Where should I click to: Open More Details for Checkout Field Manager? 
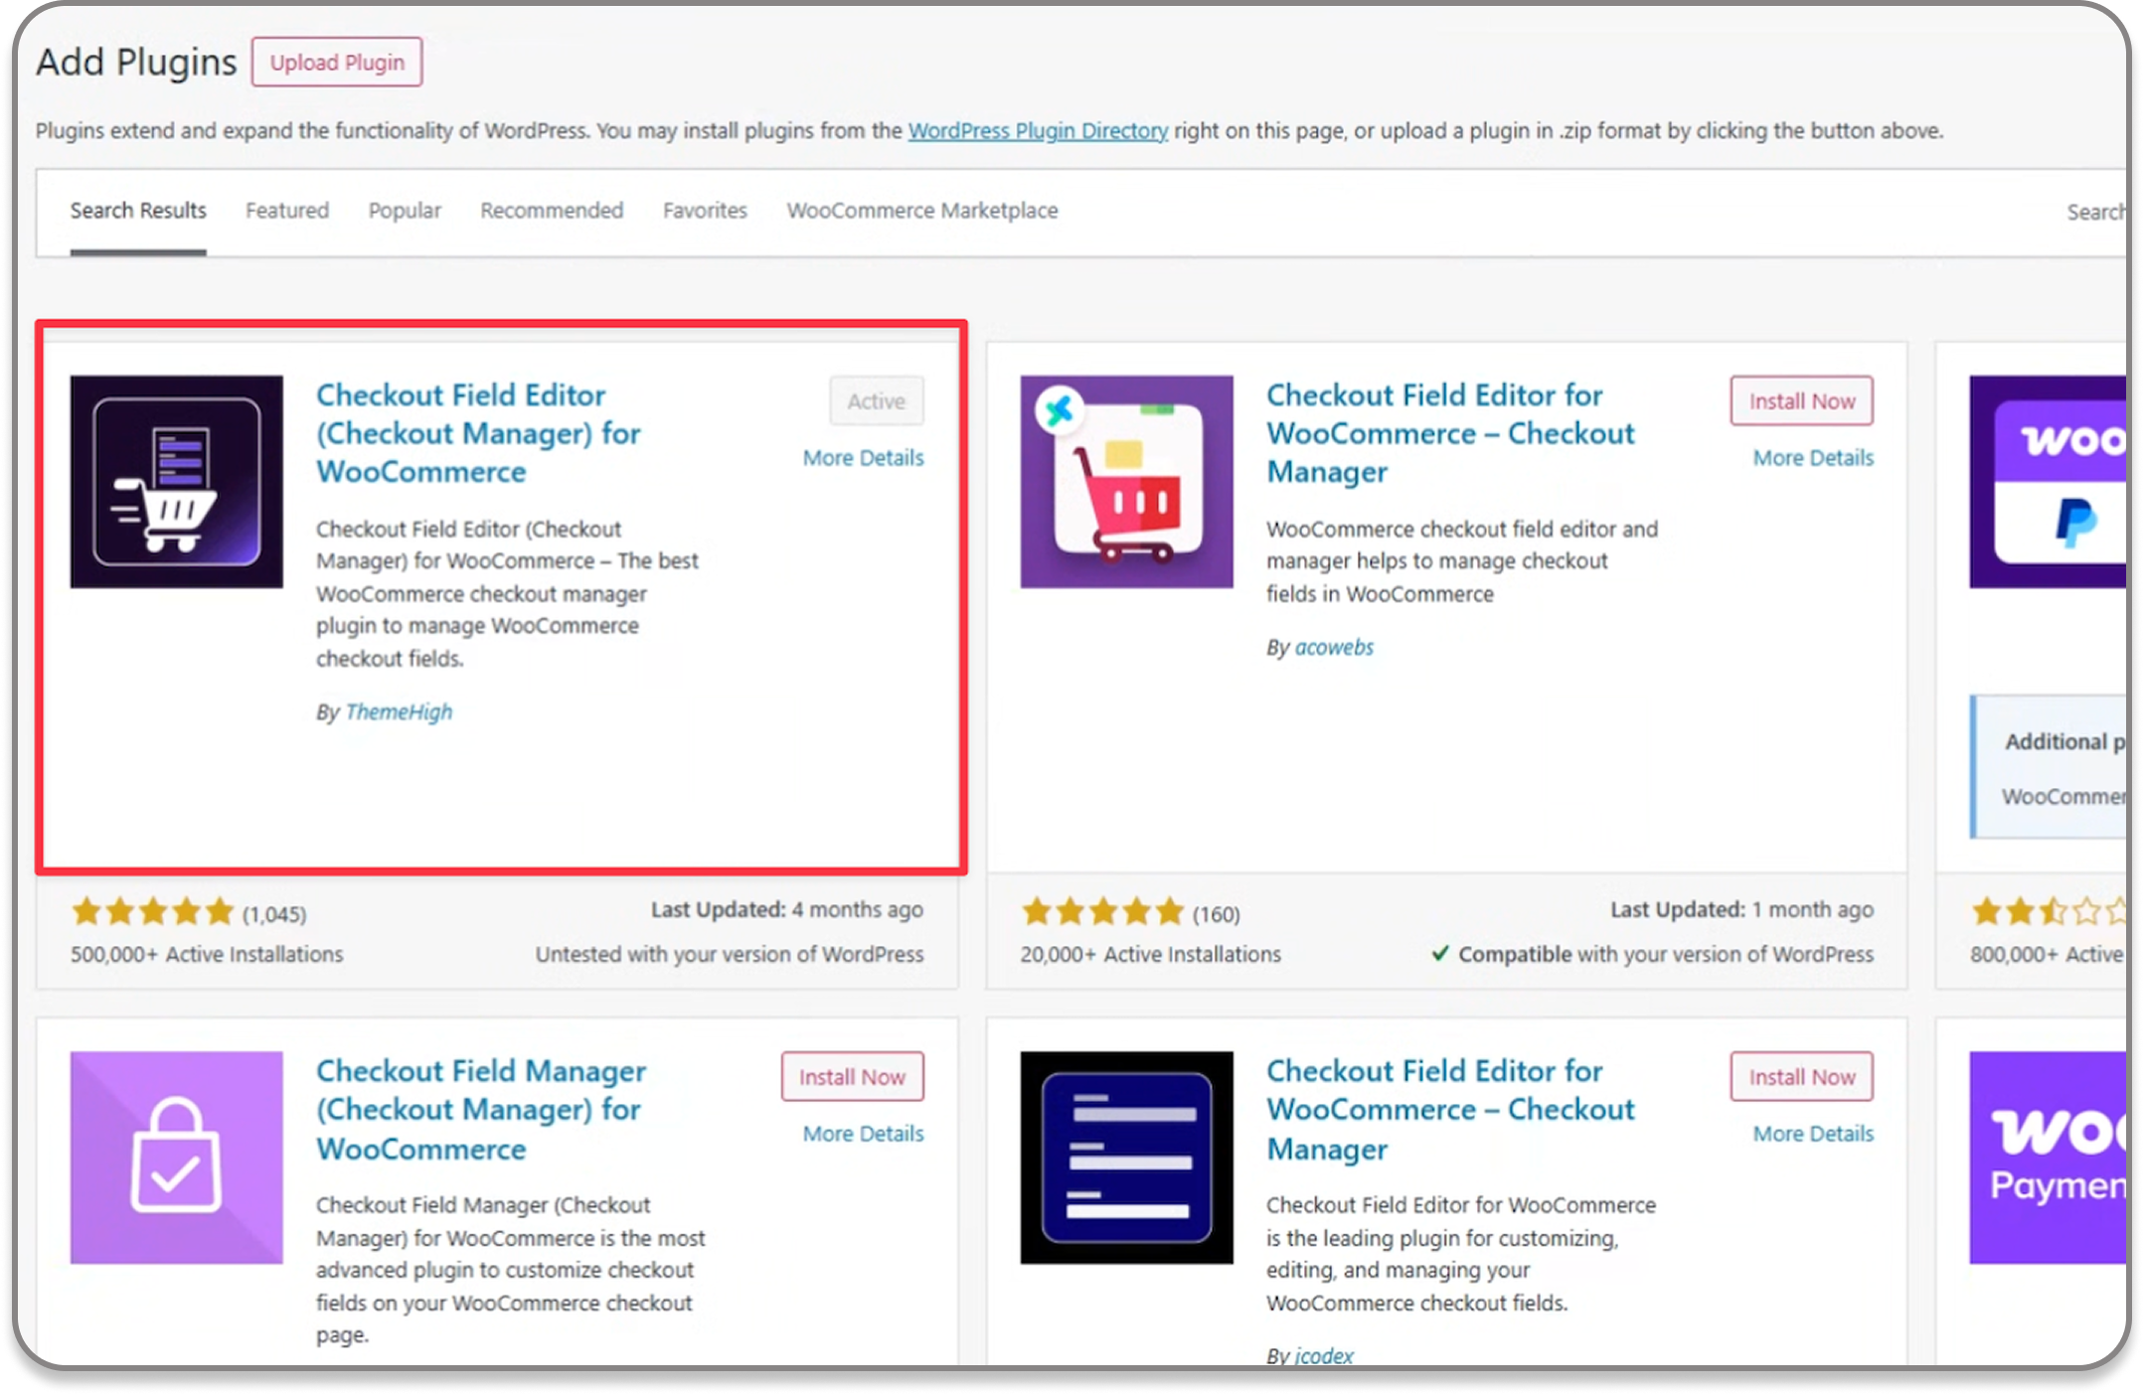(863, 1134)
